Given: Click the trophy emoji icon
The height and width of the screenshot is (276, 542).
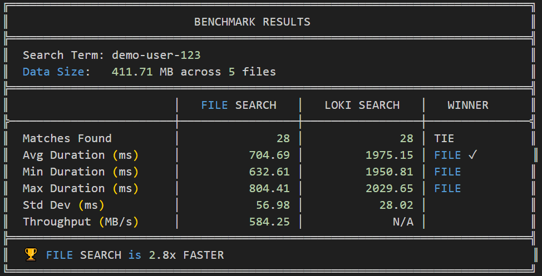Looking at the screenshot, I should 31,255.
